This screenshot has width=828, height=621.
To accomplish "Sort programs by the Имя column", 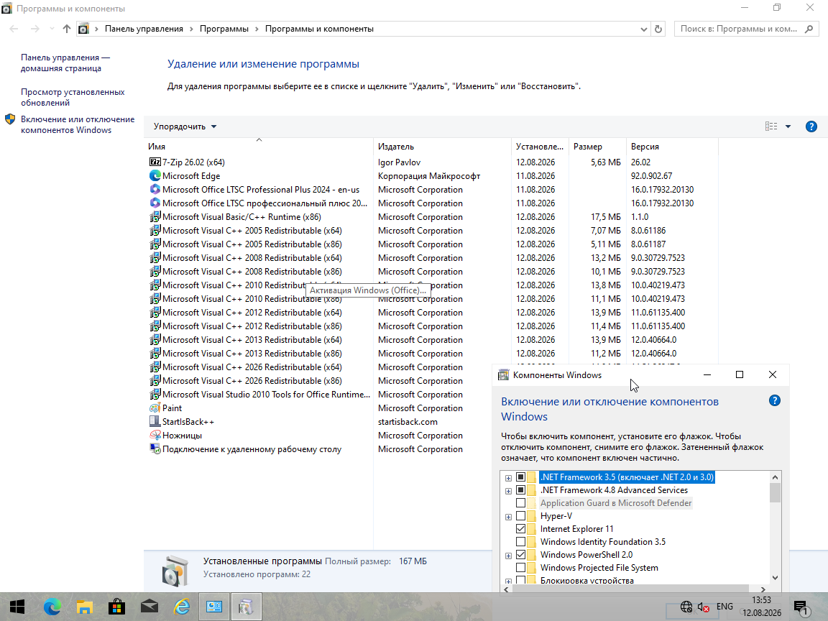I will (x=259, y=147).
